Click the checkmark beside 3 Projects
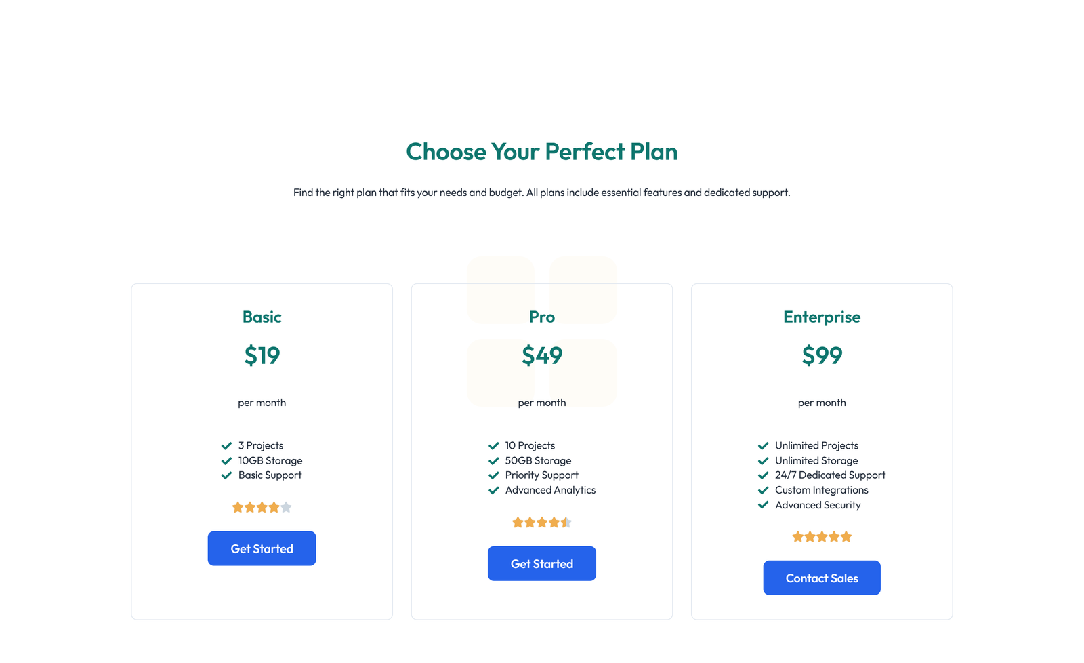 pos(226,445)
